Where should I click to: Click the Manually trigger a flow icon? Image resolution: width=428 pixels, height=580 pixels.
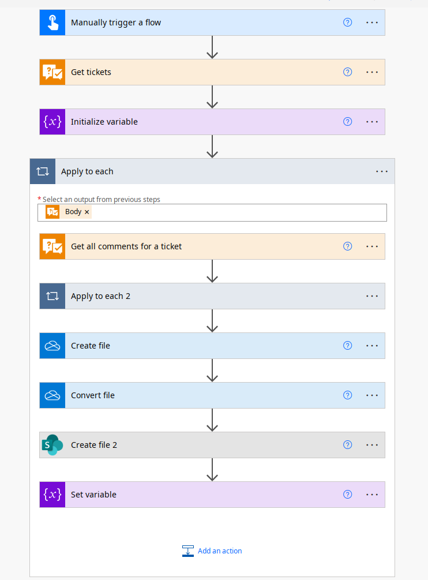pos(52,23)
